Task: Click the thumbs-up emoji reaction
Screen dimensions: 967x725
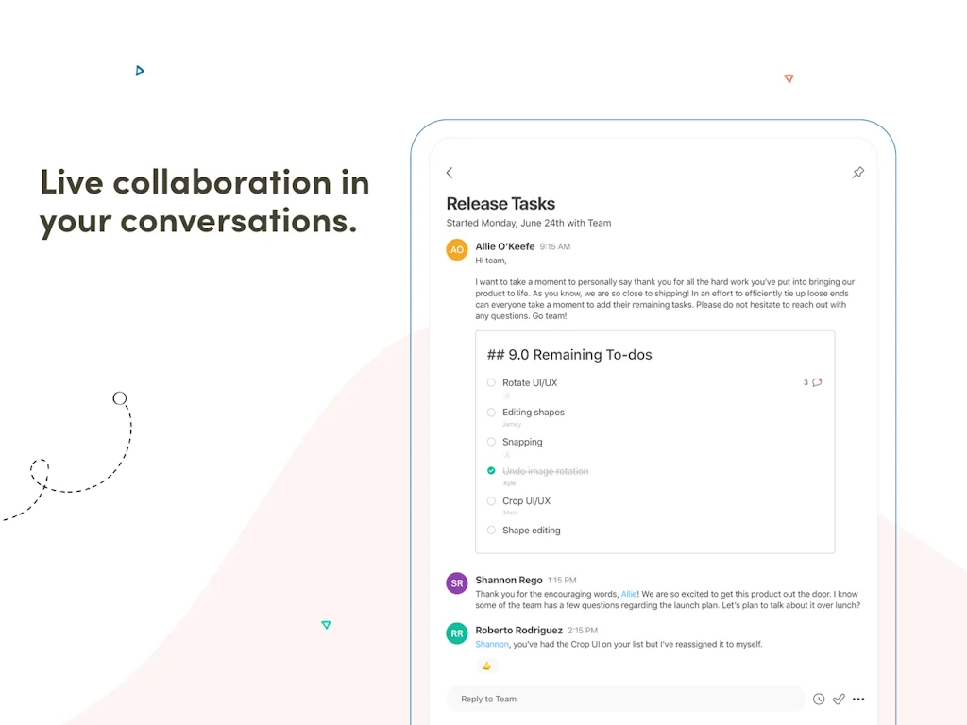Action: coord(486,666)
